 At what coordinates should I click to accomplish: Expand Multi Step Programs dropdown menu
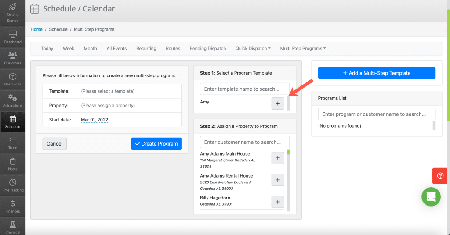pyautogui.click(x=303, y=48)
